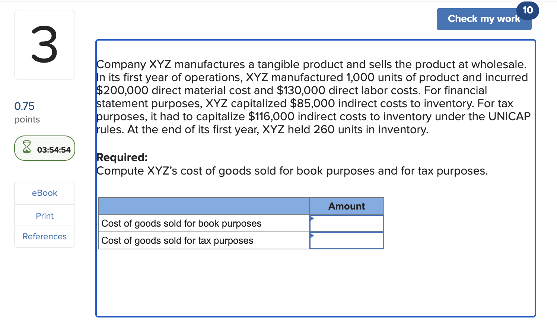This screenshot has width=557, height=332.
Task: Click the row labeled Cost of goods sold for book purposes
Action: tap(181, 223)
